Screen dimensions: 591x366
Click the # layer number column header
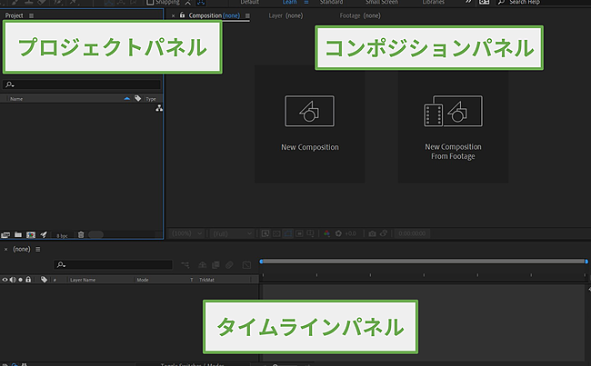[55, 280]
